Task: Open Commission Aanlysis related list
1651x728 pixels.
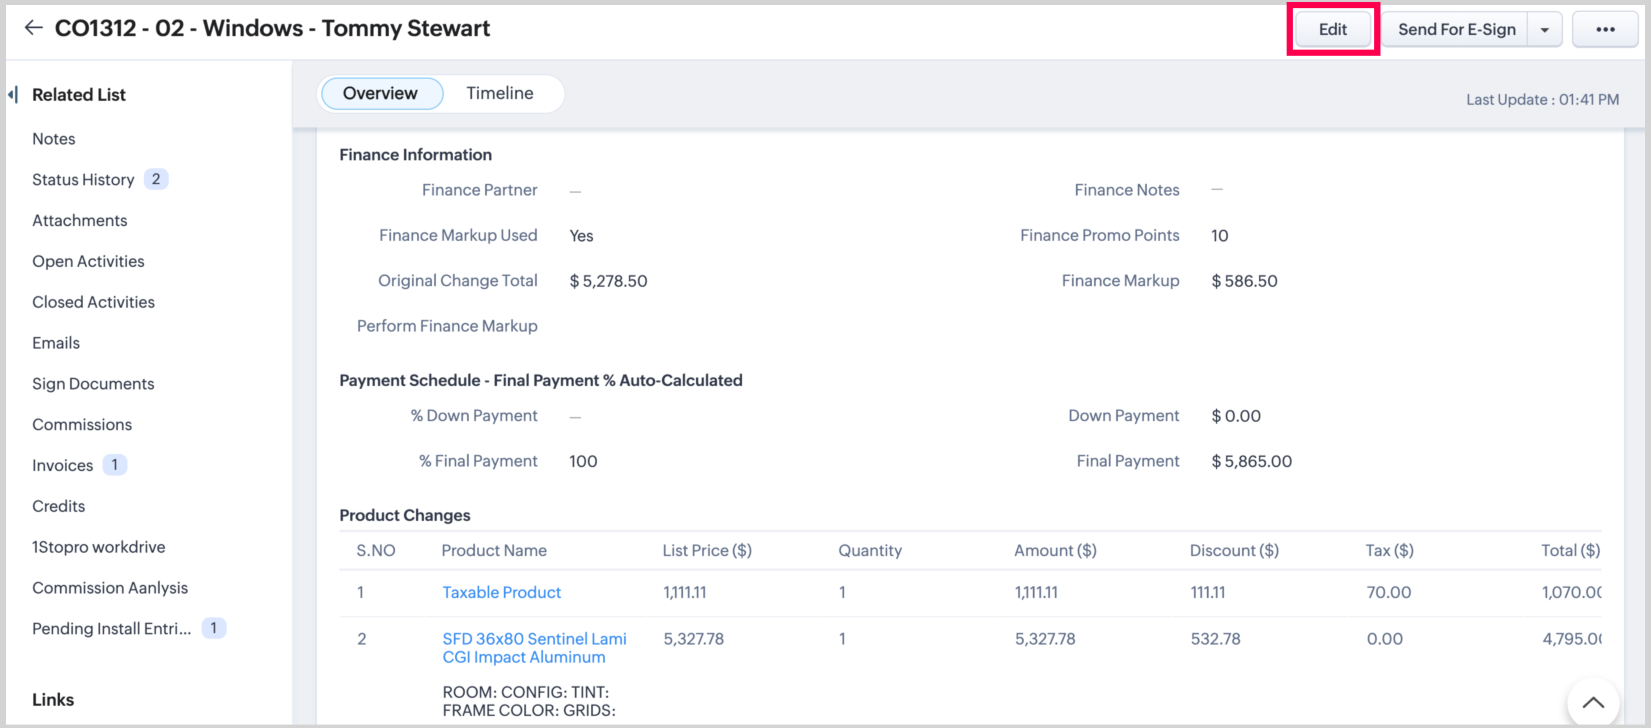Action: (109, 587)
